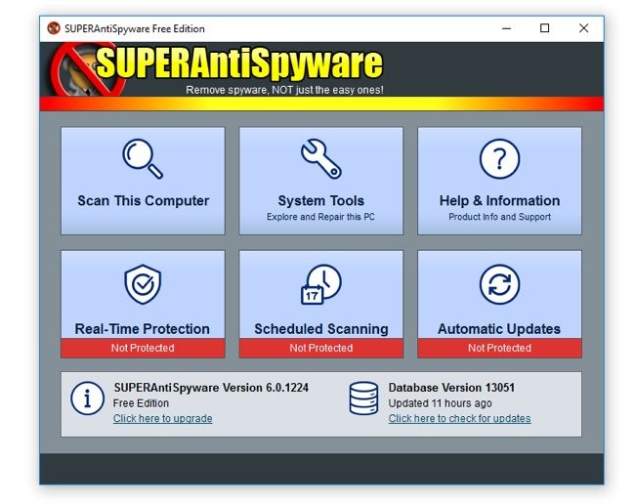
Task: Click SUPERAntiSpyware Version 6.0.1224 text
Action: point(211,388)
